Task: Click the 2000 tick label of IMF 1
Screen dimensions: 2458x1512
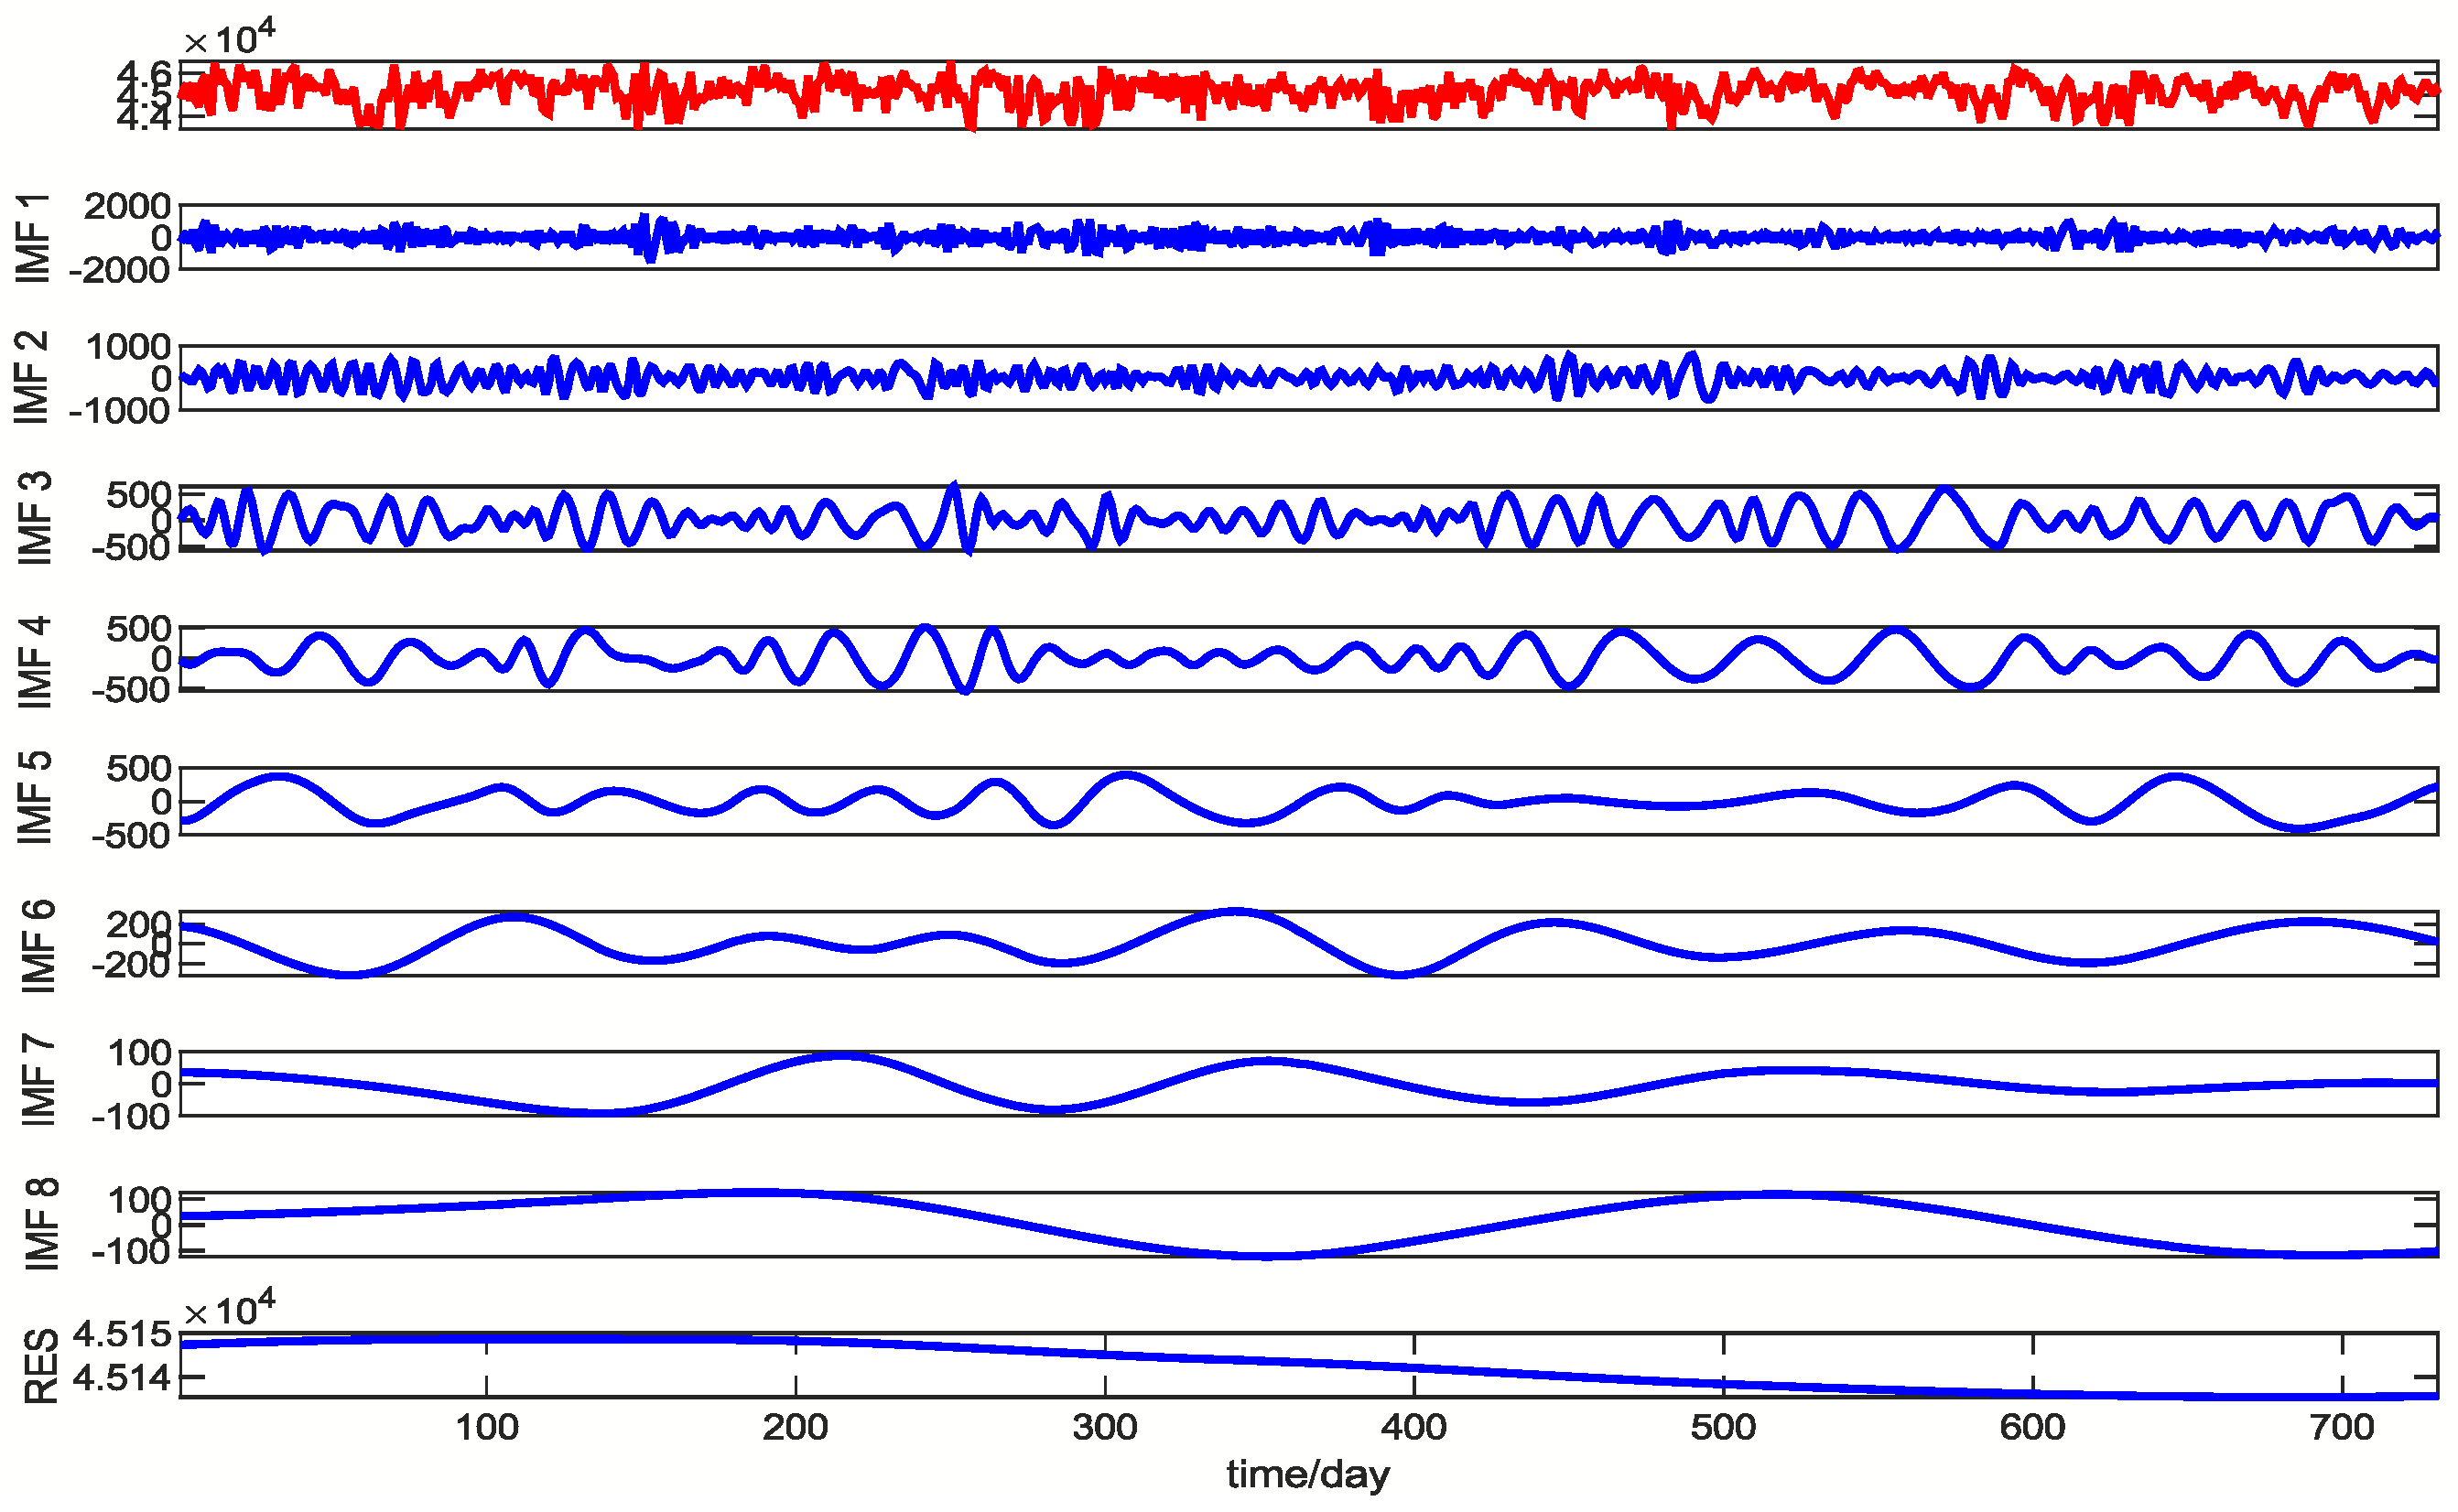Action: 127,207
